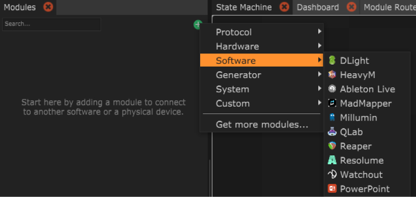The height and width of the screenshot is (197, 416).
Task: Select the PowerPoint icon
Action: pyautogui.click(x=332, y=189)
